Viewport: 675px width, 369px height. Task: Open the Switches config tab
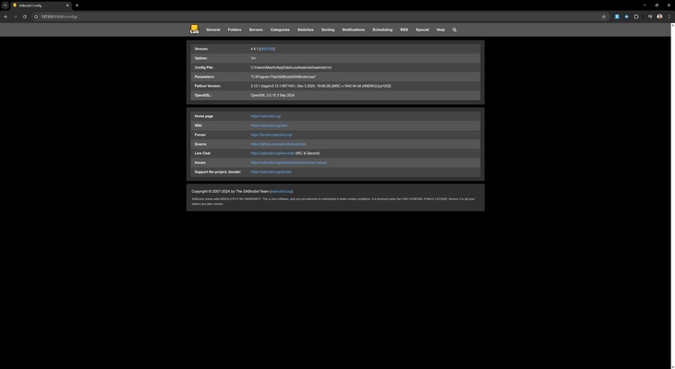(306, 30)
